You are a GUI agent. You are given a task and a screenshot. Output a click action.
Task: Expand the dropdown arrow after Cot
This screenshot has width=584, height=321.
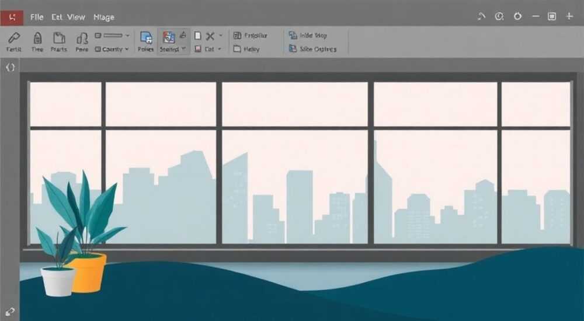click(220, 49)
